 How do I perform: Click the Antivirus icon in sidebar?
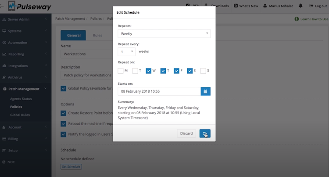coord(4,77)
